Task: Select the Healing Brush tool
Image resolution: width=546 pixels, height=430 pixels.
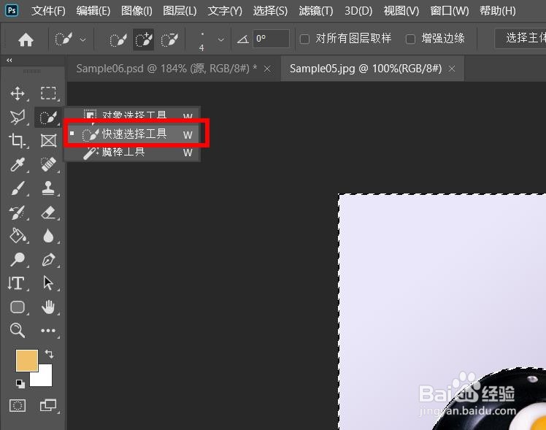Action: pos(48,164)
